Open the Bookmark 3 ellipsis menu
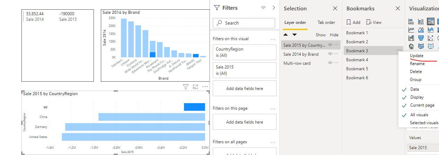The image size is (439, 155). click(x=398, y=51)
